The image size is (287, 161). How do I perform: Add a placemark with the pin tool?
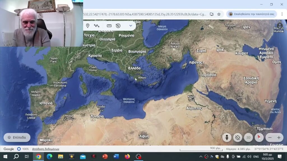pos(88,26)
